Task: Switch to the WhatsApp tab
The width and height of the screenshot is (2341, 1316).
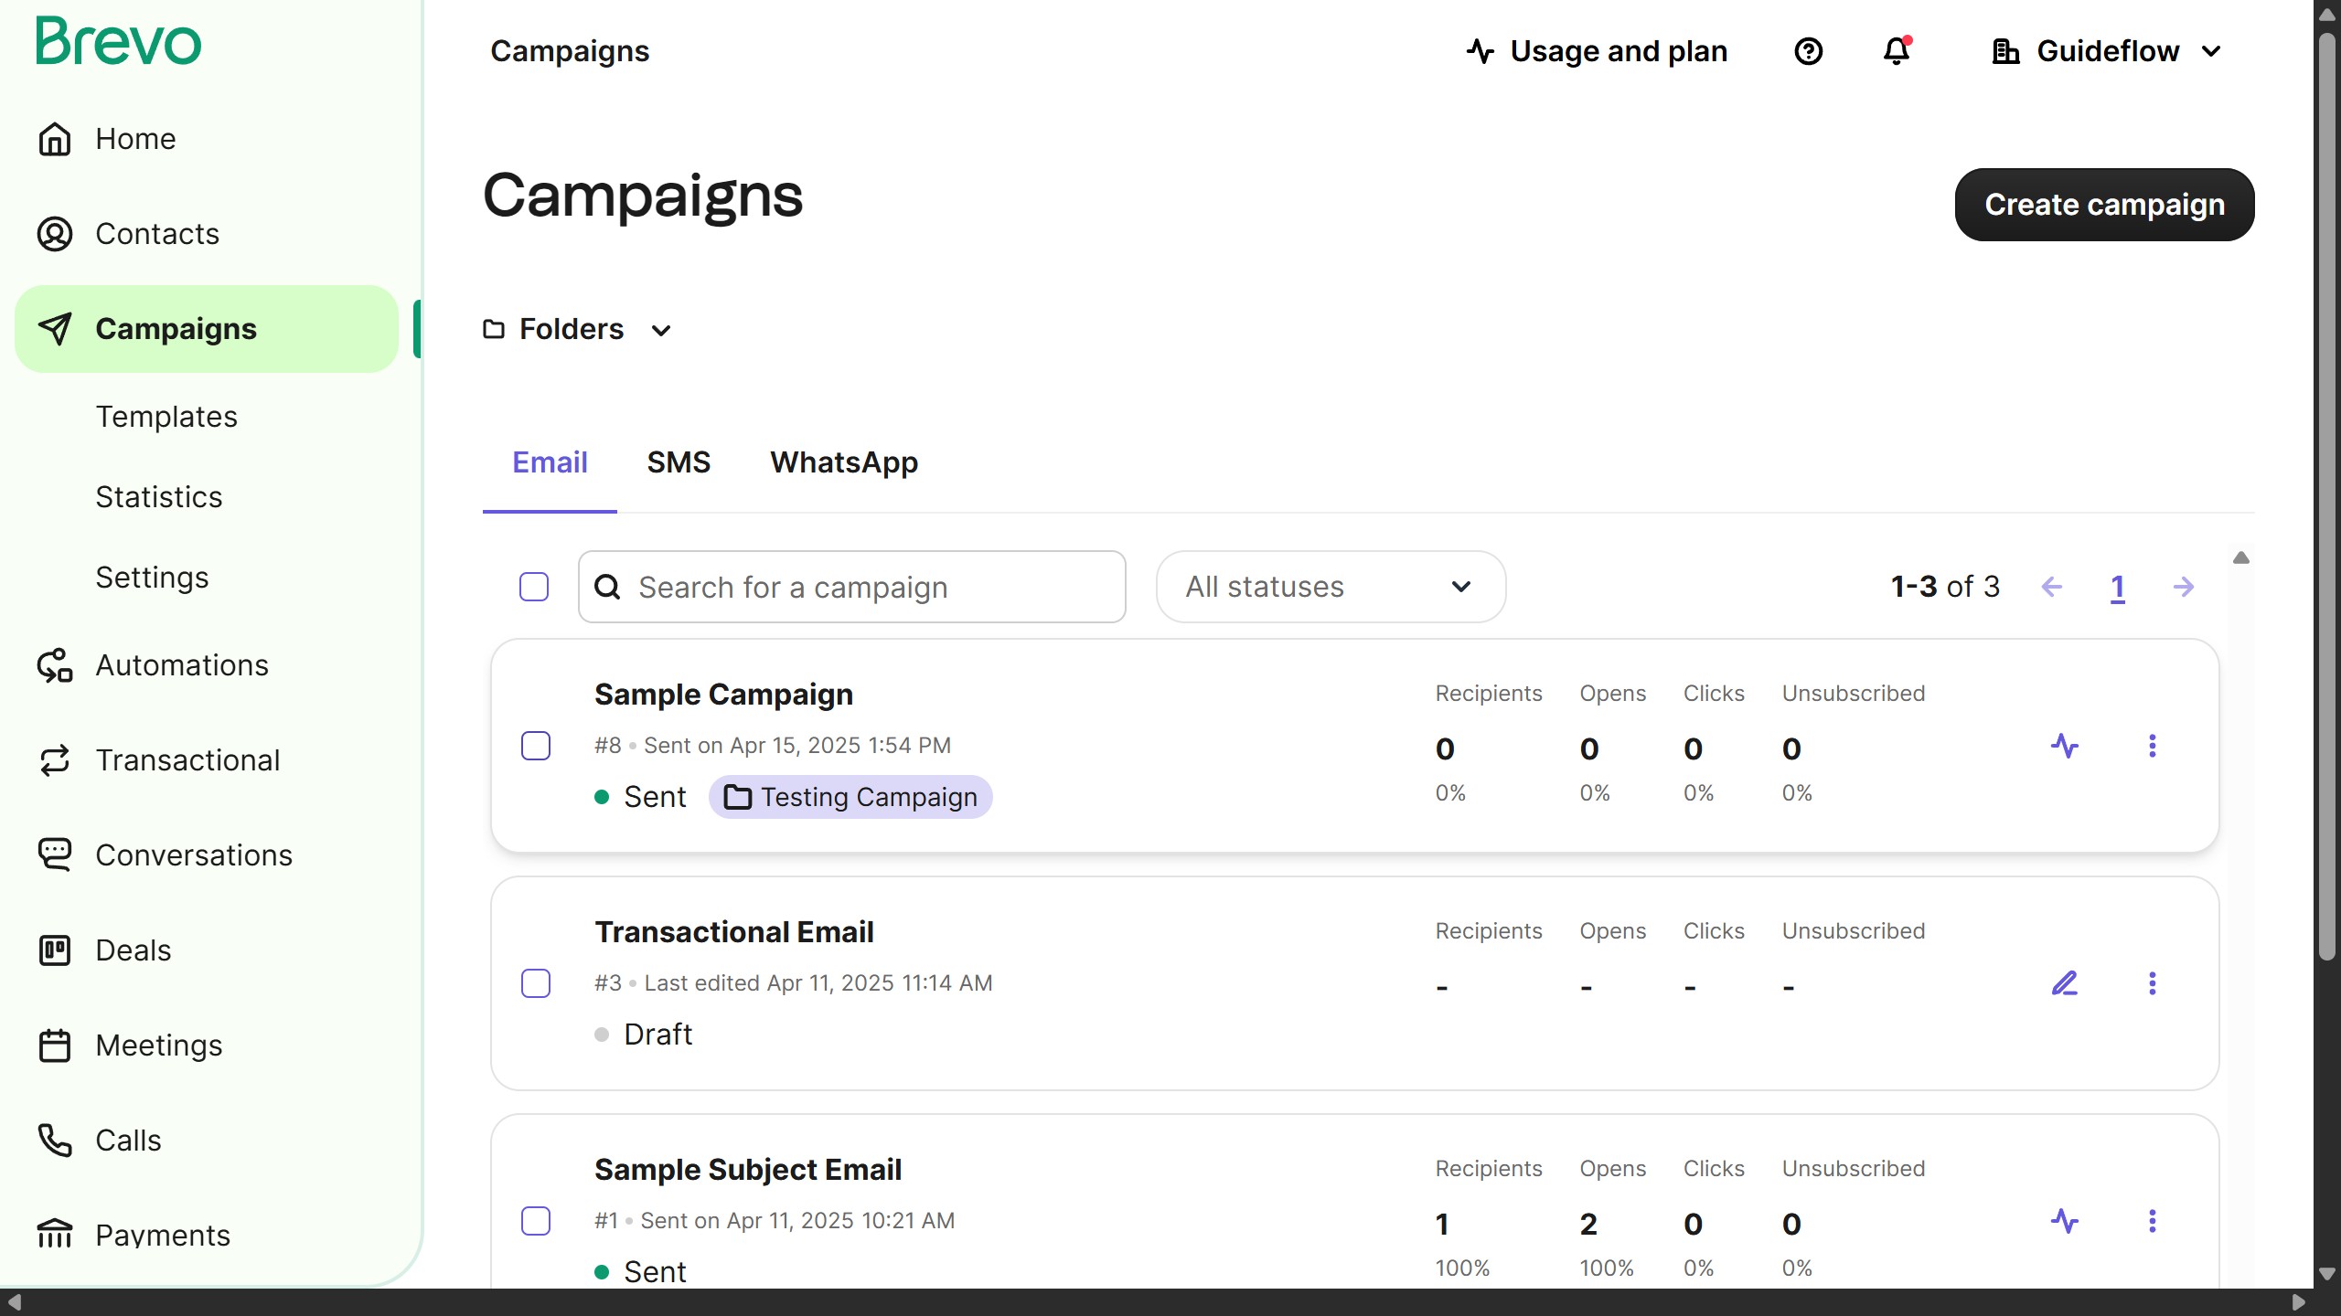Action: click(x=843, y=462)
